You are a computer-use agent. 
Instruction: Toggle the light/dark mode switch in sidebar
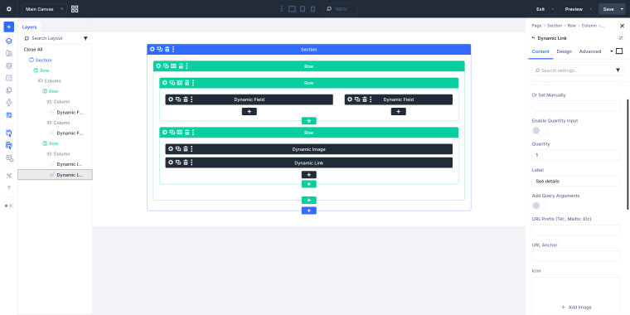[x=9, y=206]
